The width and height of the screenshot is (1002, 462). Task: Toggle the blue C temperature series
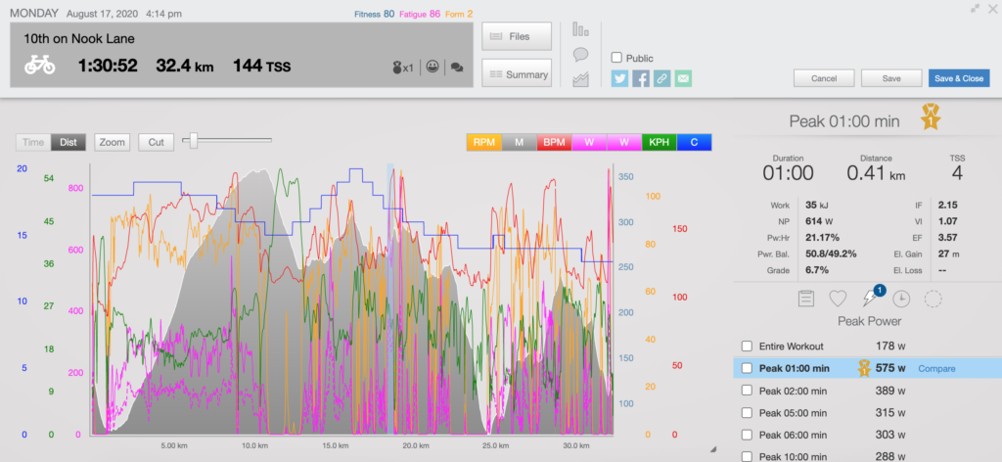pos(694,143)
